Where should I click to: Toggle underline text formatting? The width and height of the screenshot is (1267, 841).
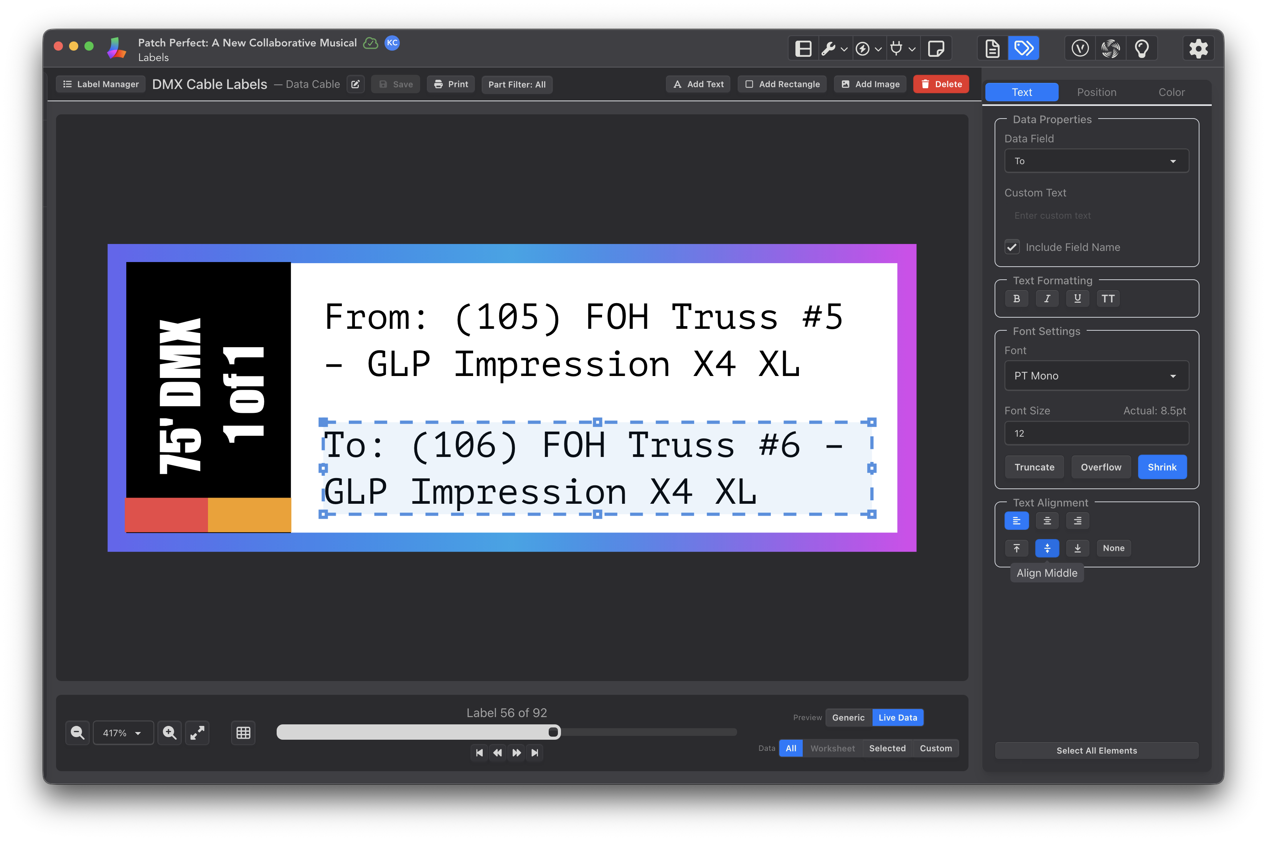[1077, 299]
